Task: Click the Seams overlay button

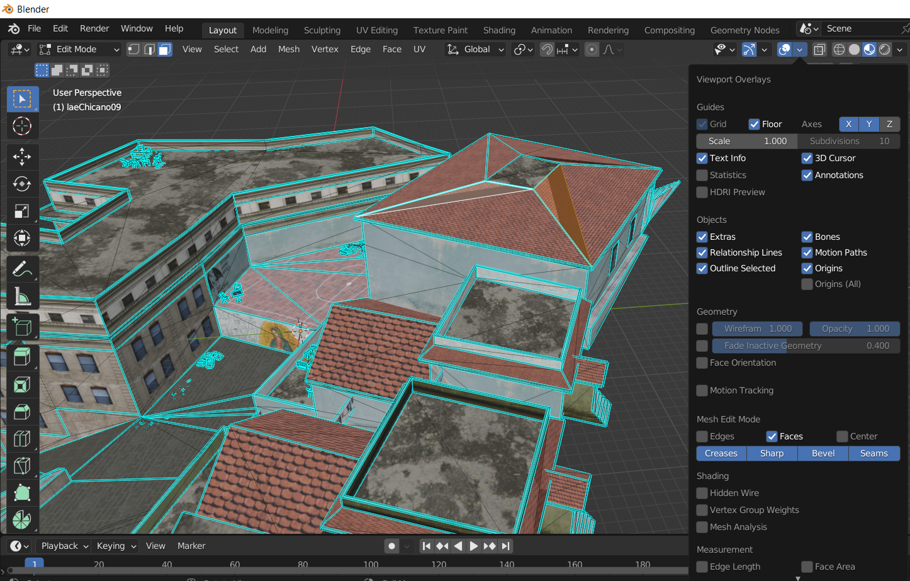Action: click(x=873, y=453)
